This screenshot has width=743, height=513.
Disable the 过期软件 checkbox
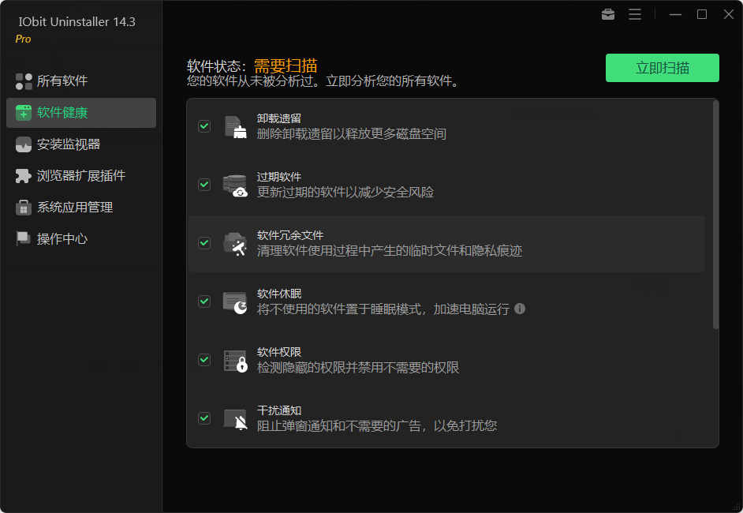coord(204,184)
